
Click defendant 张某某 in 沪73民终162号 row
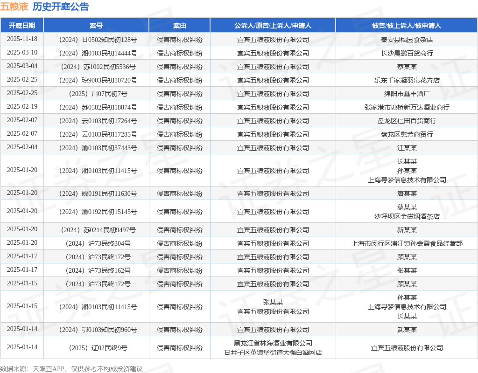(407, 270)
